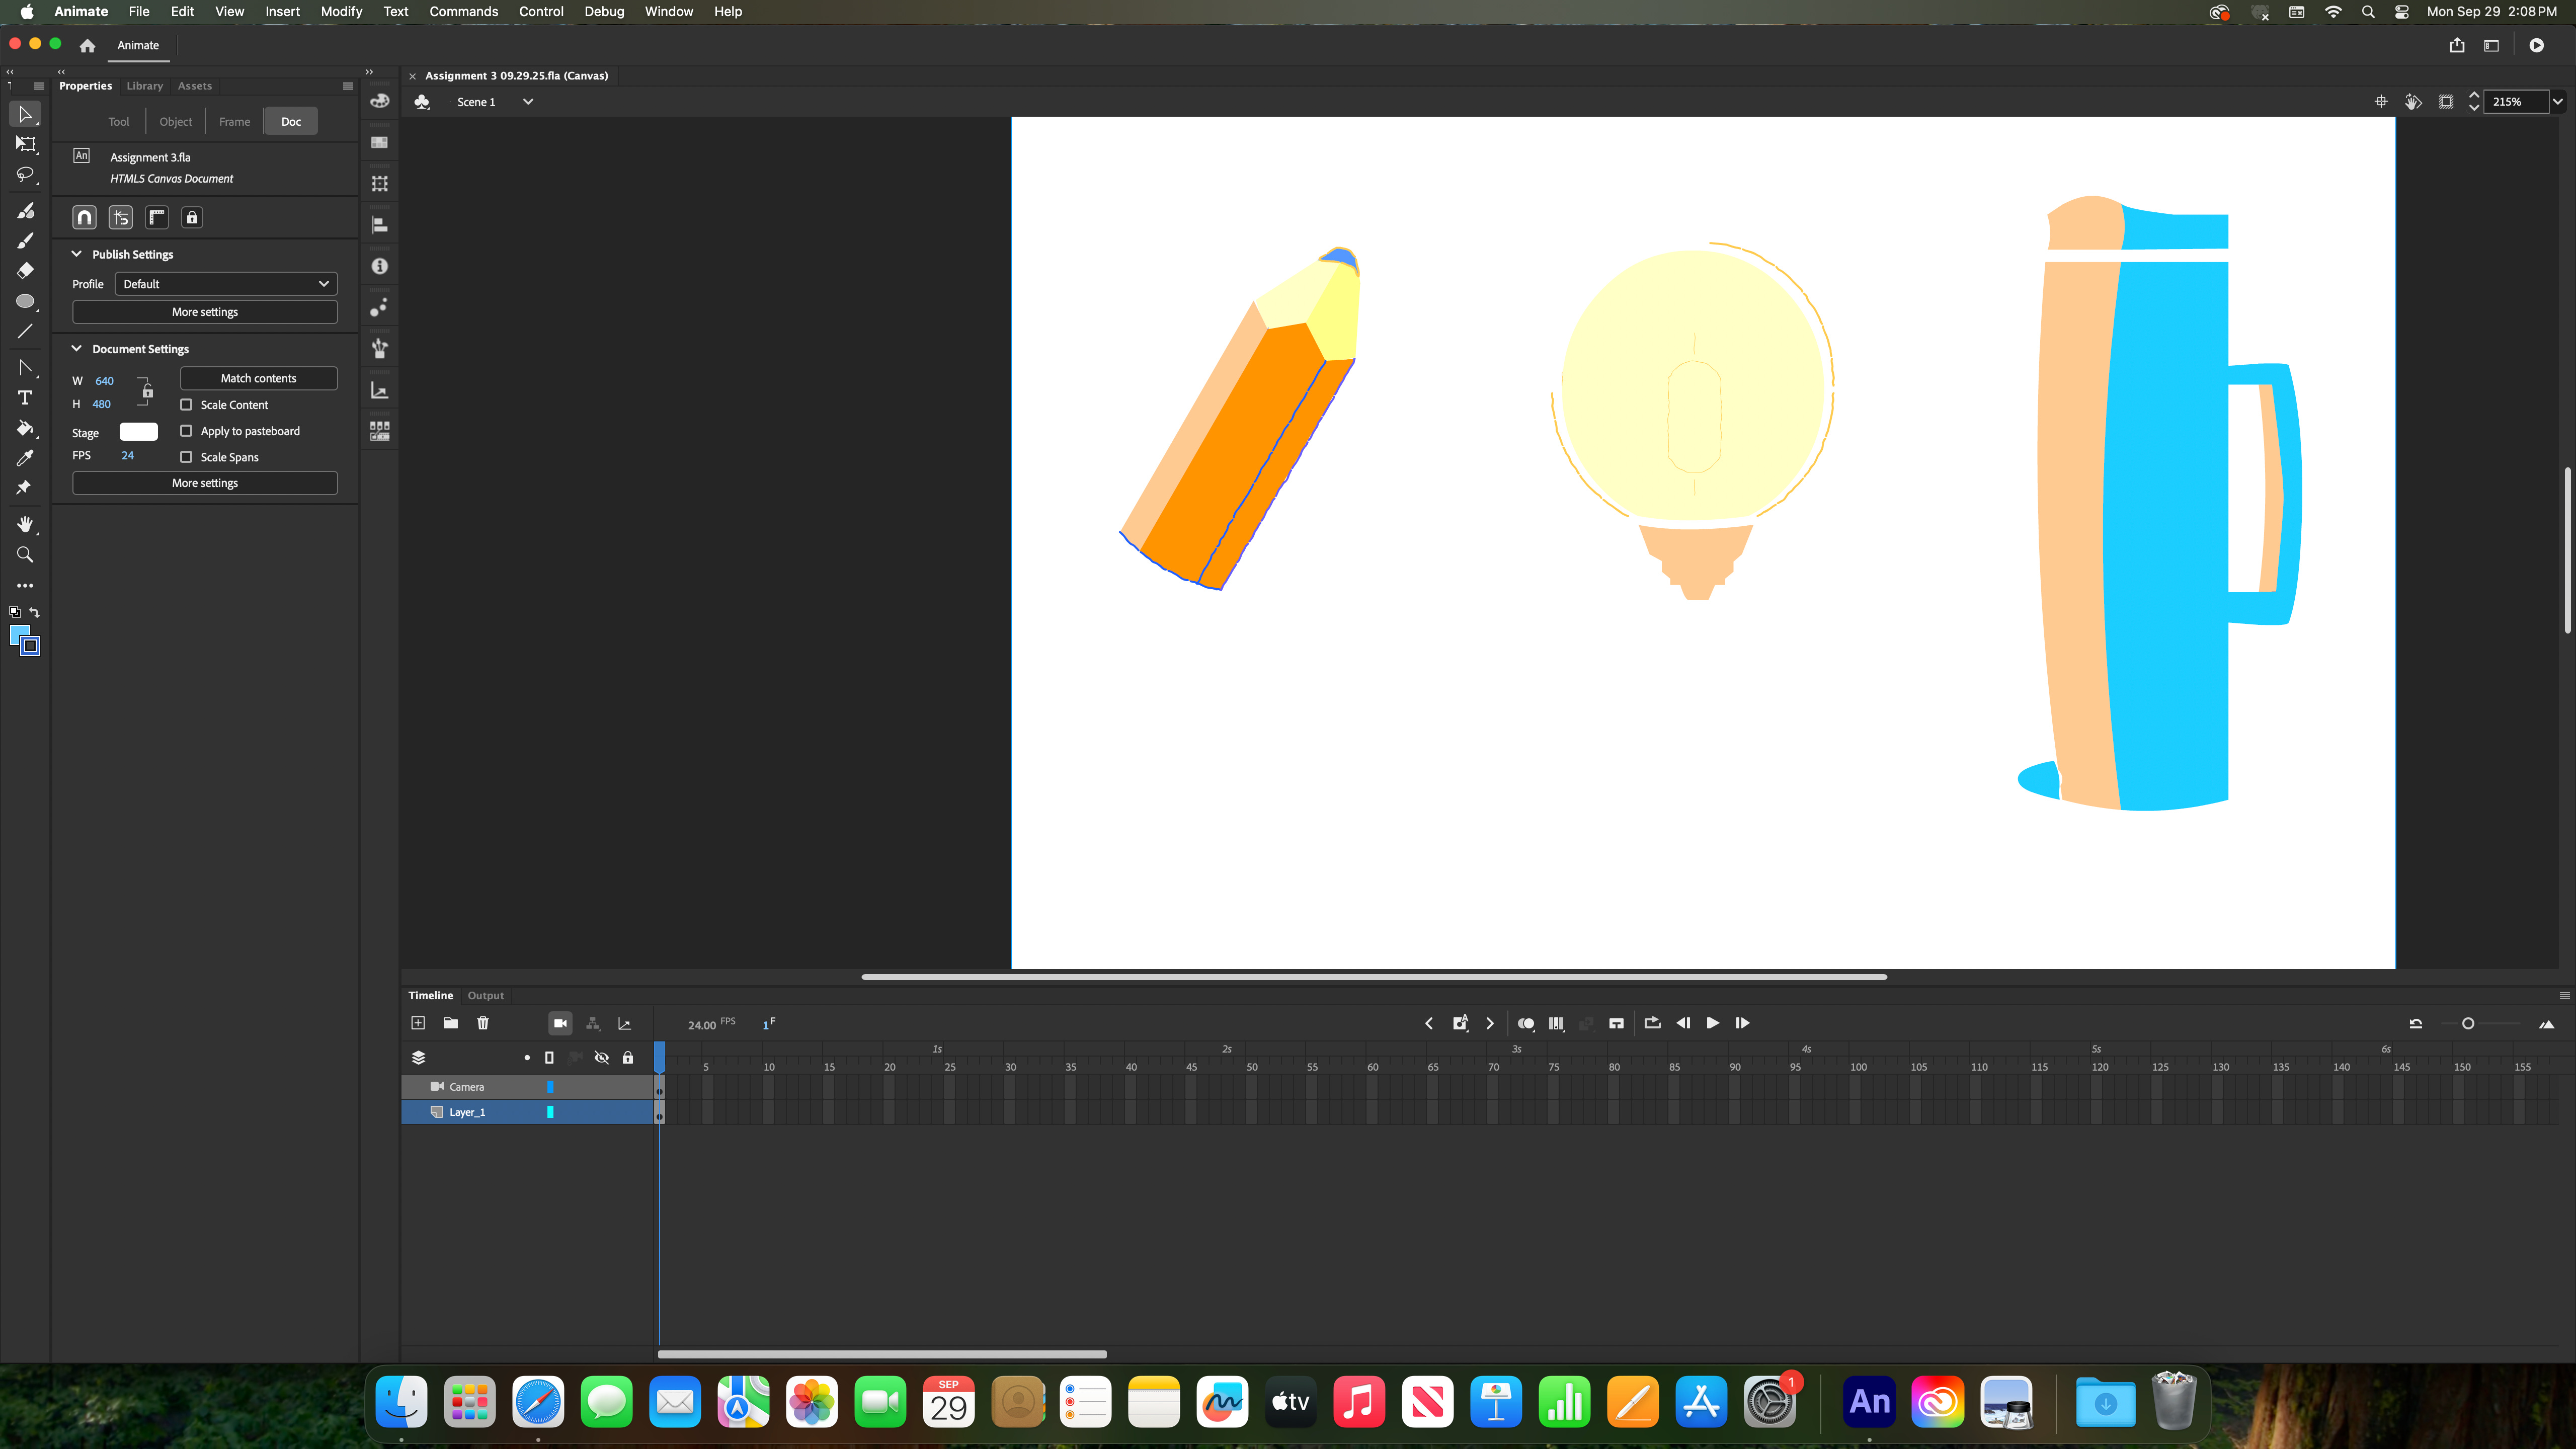Select the Lasso tool

[25, 175]
